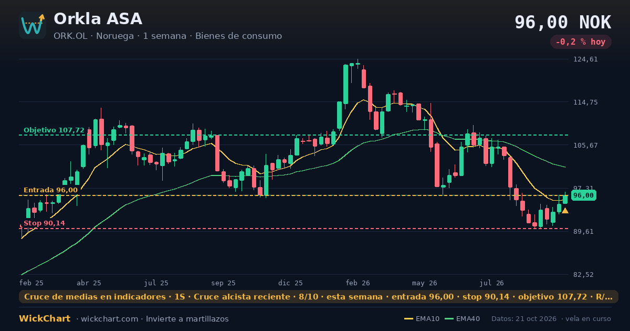Click the "Entrada 96,00" entry label
This screenshot has width=630, height=331.
pyautogui.click(x=50, y=190)
